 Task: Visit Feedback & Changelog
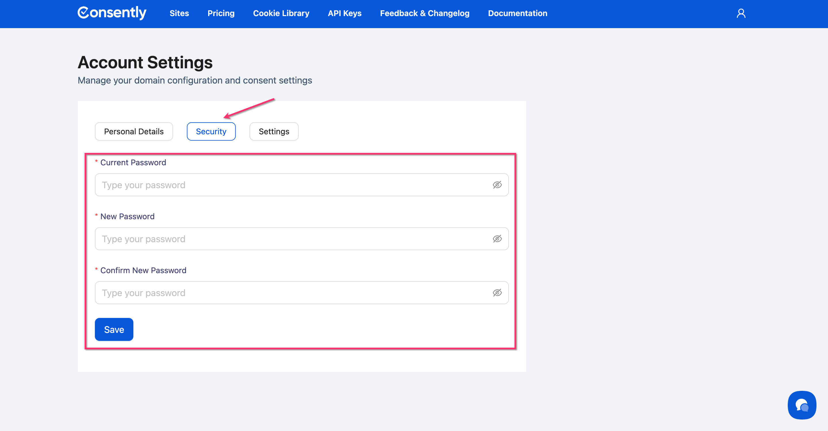click(x=425, y=13)
